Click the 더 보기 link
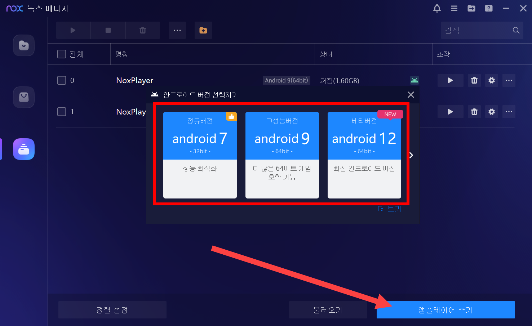 point(389,209)
